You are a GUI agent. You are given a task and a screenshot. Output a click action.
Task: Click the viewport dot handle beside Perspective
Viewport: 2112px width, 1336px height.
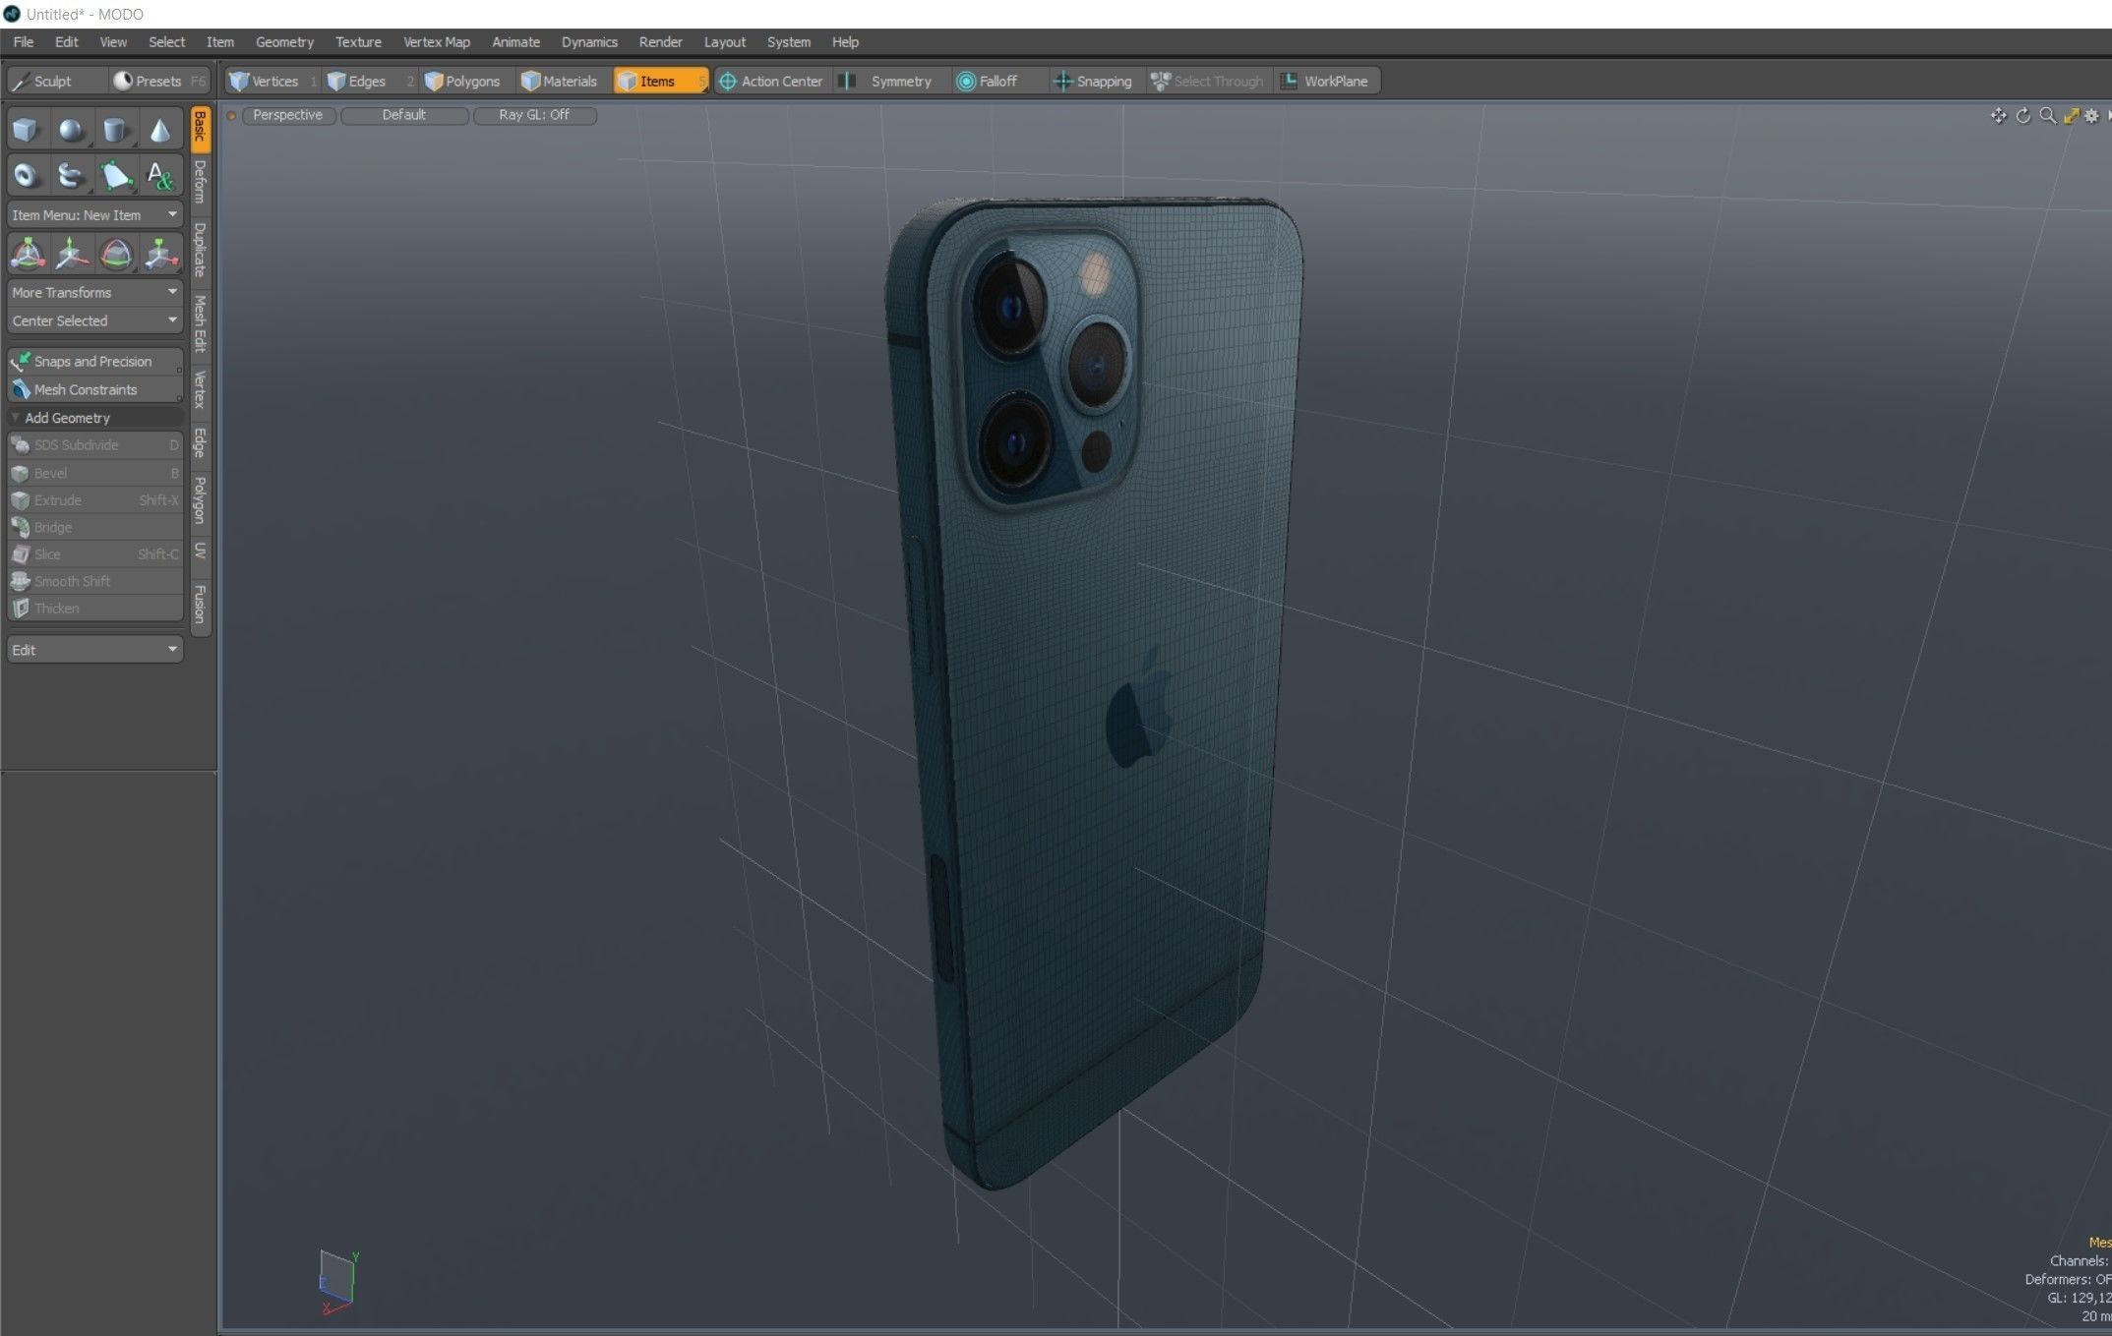click(x=232, y=116)
